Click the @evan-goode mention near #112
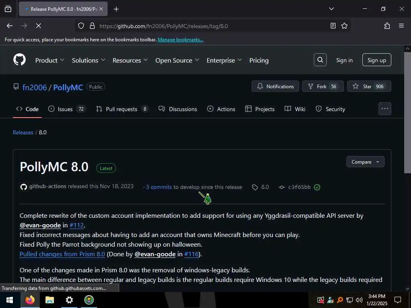Screen dimensions: 411x308 [x=40, y=225]
